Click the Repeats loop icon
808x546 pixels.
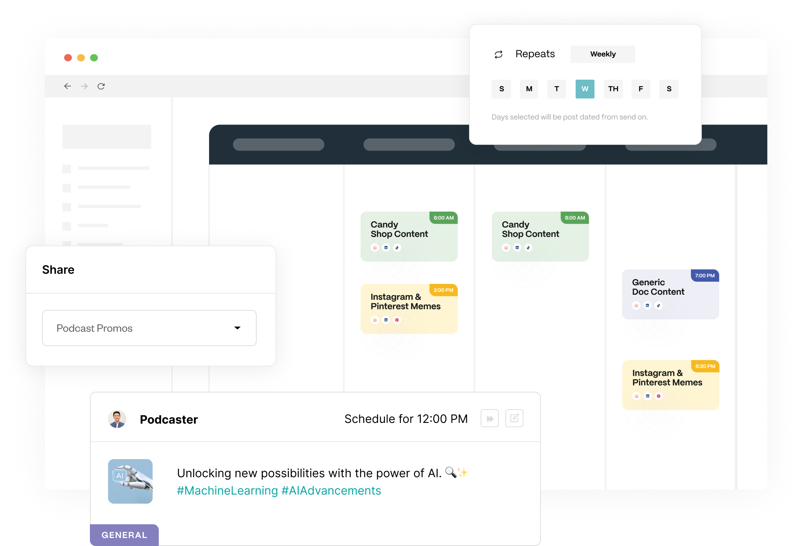(x=498, y=54)
